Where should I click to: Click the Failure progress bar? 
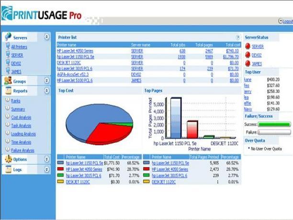click(x=274, y=132)
